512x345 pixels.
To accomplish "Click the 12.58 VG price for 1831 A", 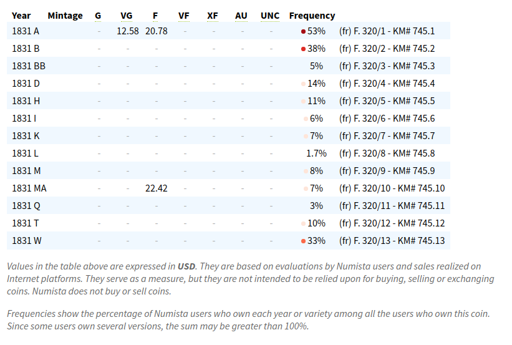I will point(128,31).
